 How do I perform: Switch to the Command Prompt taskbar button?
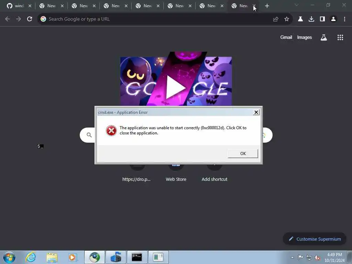[x=137, y=257]
